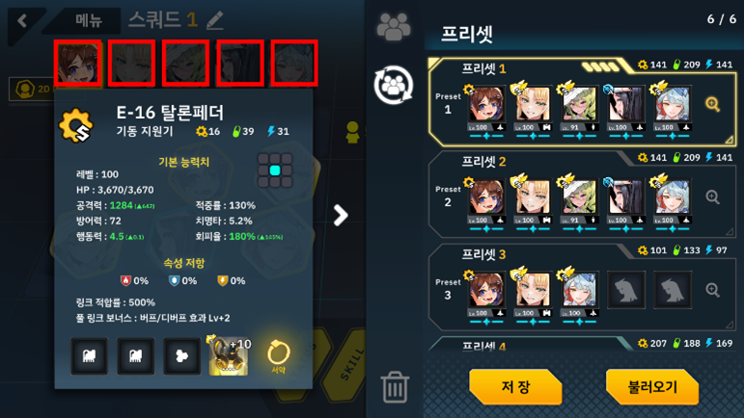This screenshot has width=744, height=418.
Task: Edit the squad name with pencil icon
Action: click(215, 20)
